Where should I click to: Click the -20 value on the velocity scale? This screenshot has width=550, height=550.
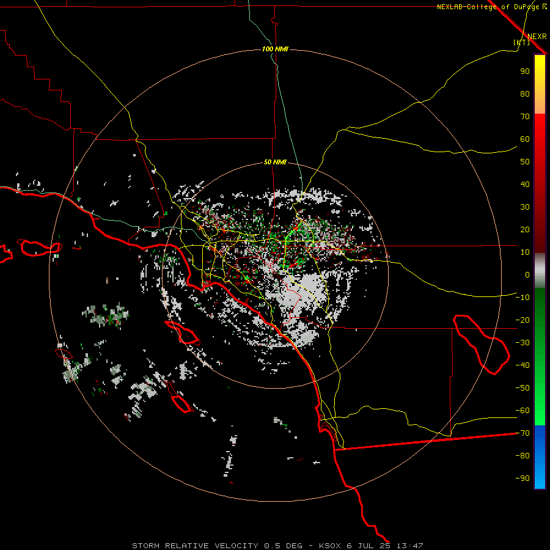coord(522,320)
